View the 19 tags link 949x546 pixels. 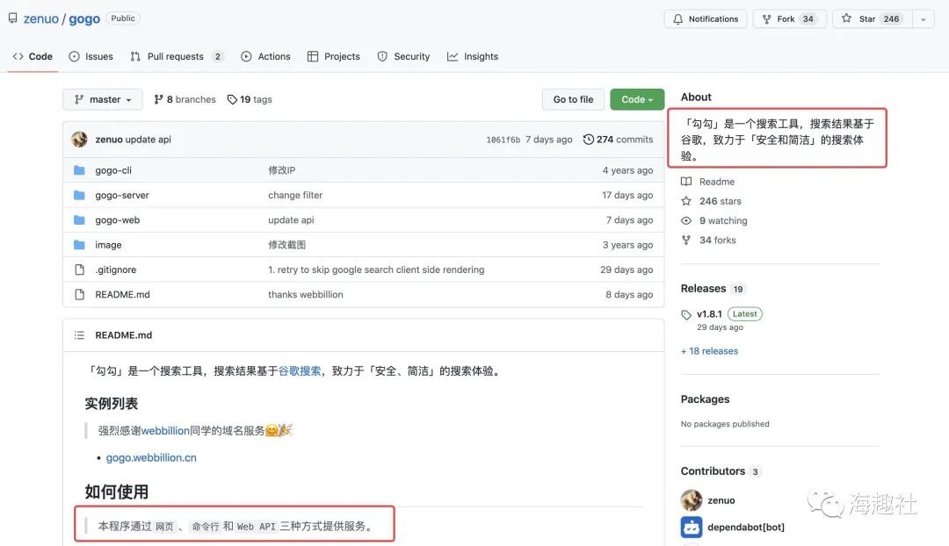(x=250, y=99)
